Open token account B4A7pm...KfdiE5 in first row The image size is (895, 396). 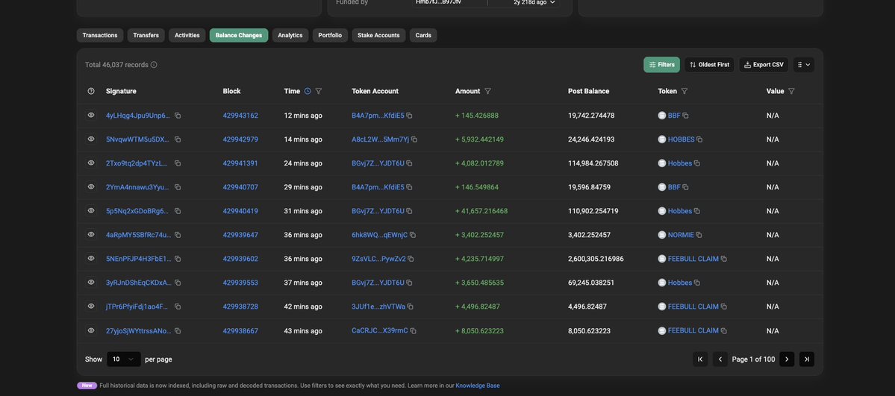[378, 116]
